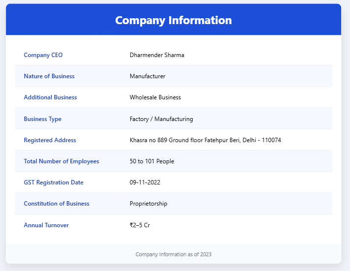The image size is (350, 271).
Task: Select the Constitution of Business label
Action: click(x=57, y=204)
